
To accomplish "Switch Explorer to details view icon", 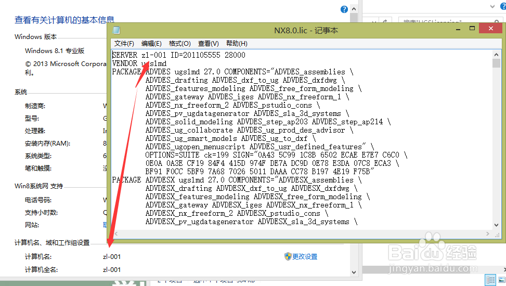I will tap(490, 280).
